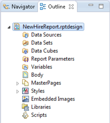Select the Scripts label
This screenshot has height=123, width=110.
(39, 115)
